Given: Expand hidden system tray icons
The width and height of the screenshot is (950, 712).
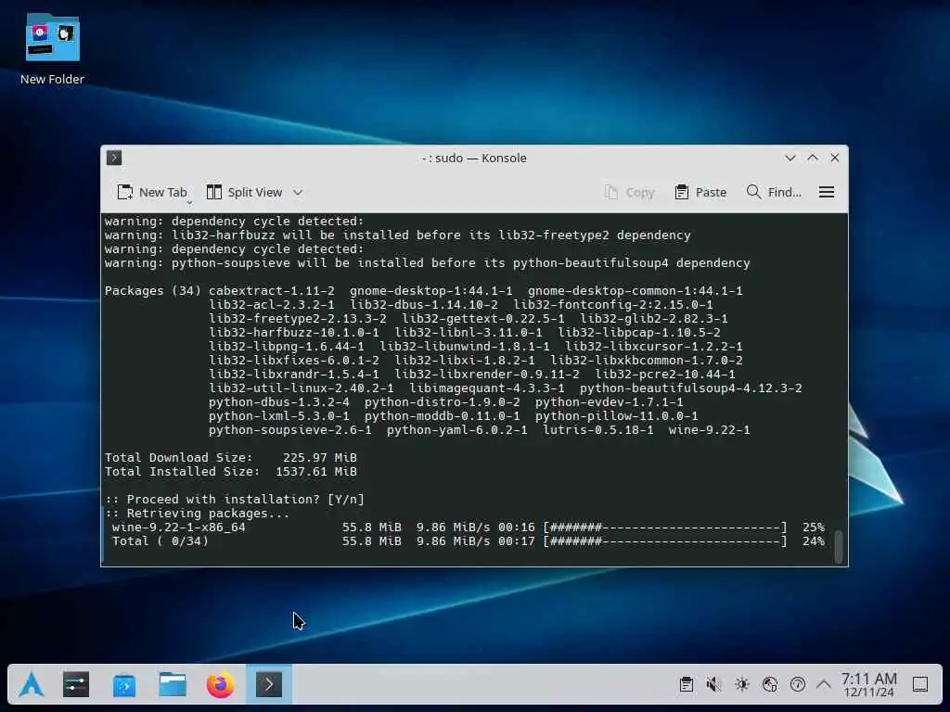Looking at the screenshot, I should click(x=824, y=685).
